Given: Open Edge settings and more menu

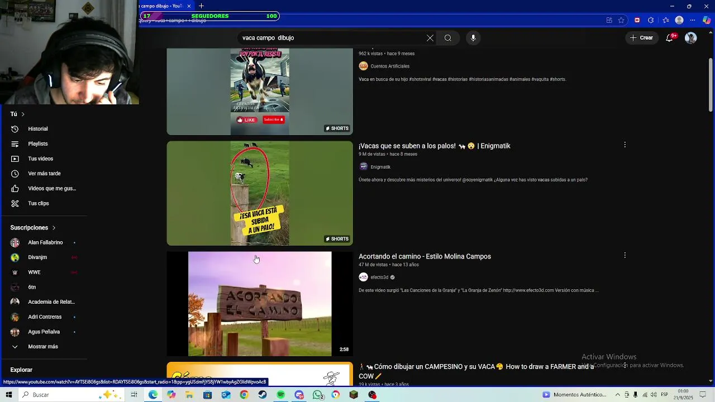Looking at the screenshot, I should 693,20.
